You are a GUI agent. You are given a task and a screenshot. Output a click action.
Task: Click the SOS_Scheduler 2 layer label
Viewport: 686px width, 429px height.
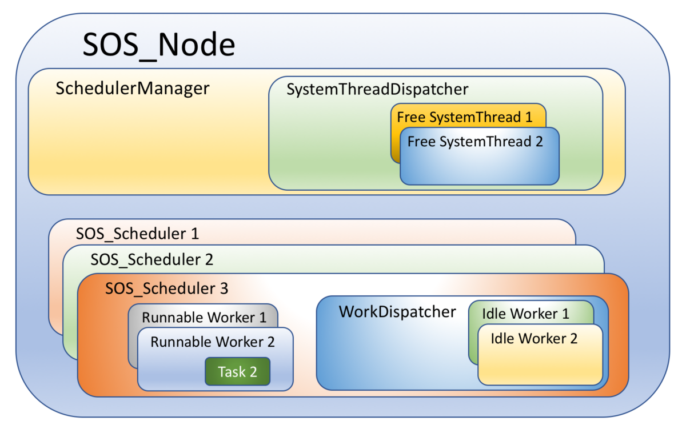pyautogui.click(x=151, y=259)
